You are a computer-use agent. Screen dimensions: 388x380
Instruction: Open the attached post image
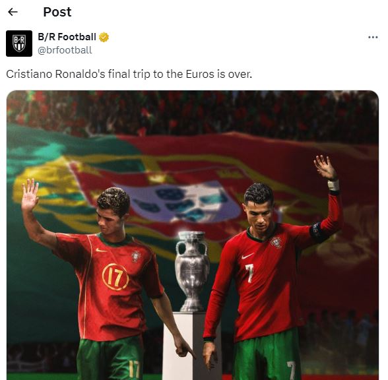coord(193,235)
